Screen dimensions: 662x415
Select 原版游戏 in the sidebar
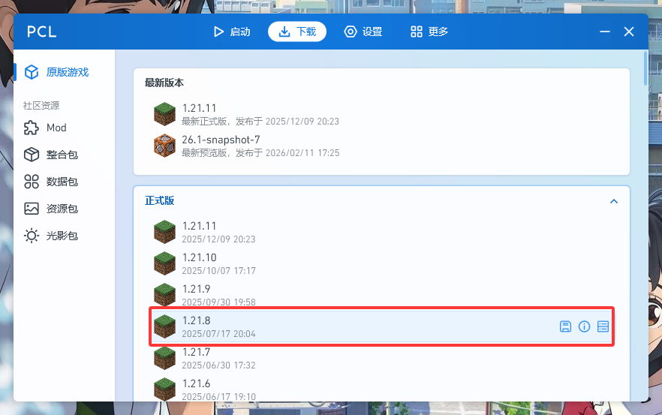tap(57, 72)
